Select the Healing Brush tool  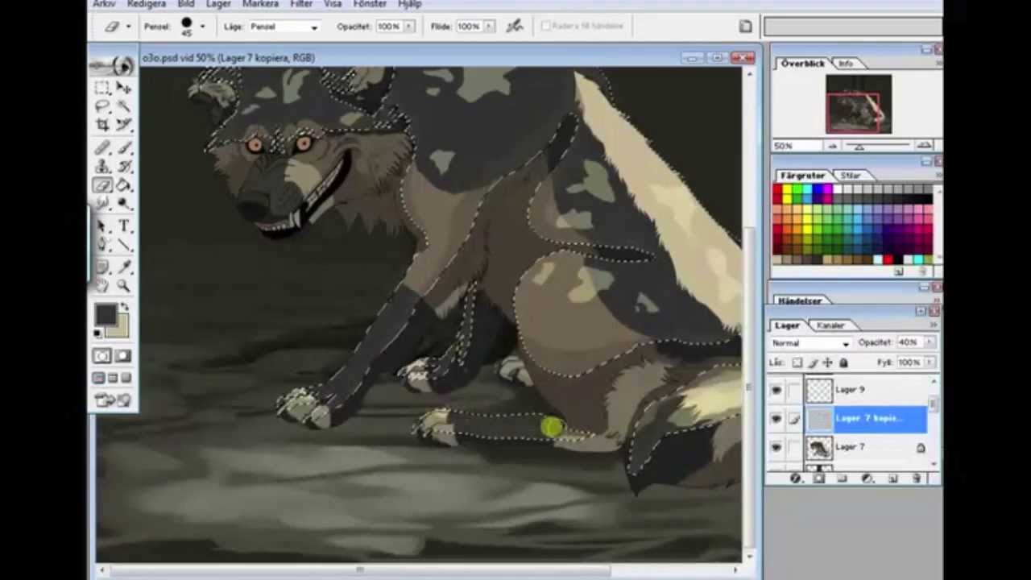tap(102, 147)
